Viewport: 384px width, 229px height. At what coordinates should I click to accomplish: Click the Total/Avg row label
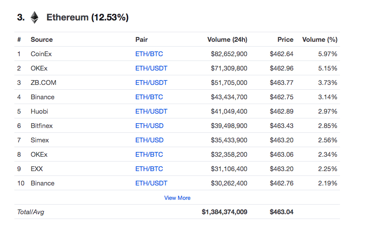tap(31, 212)
